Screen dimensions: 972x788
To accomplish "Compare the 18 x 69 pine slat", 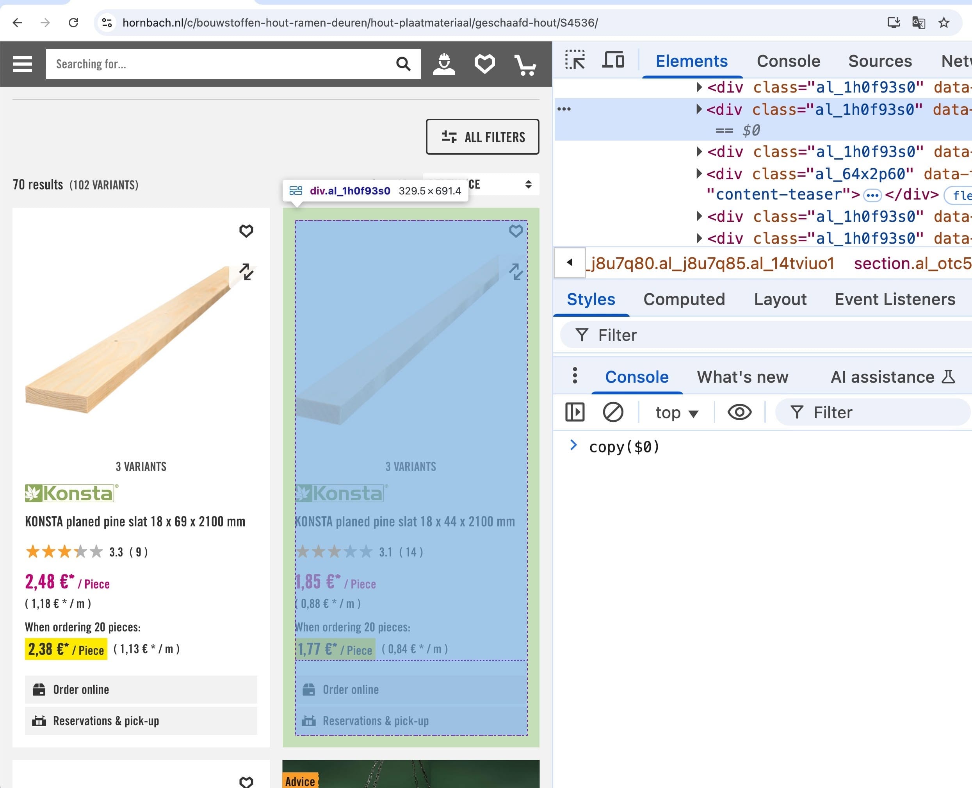I will click(x=246, y=272).
